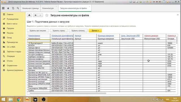Click the 1C taskbar icon
Image resolution: width=181 pixels, height=102 pixels.
(27, 99)
